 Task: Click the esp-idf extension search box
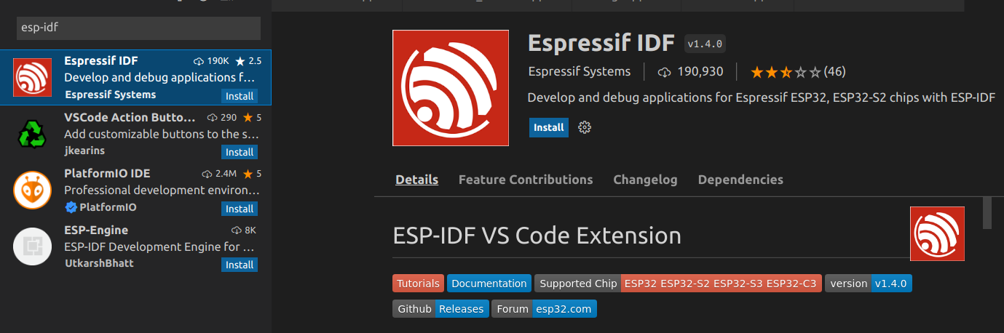pyautogui.click(x=138, y=28)
